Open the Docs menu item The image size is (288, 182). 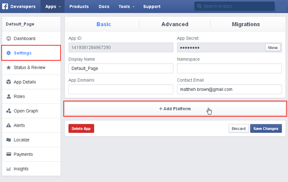coord(104,6)
